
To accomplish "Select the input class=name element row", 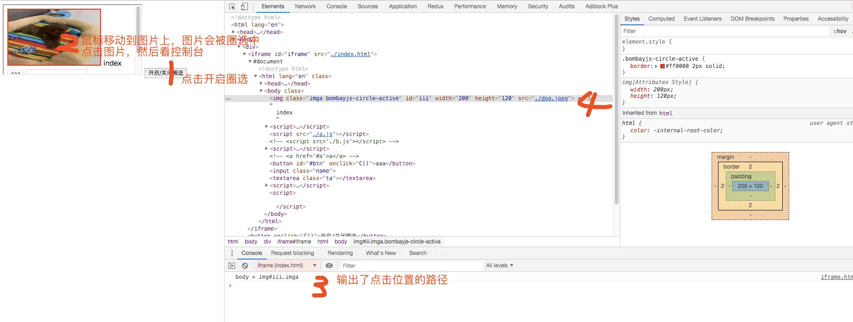I will pyautogui.click(x=303, y=171).
